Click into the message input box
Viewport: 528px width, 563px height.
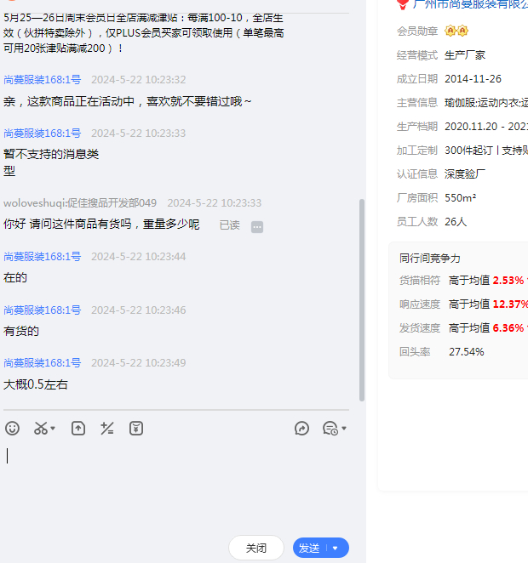tap(170, 485)
